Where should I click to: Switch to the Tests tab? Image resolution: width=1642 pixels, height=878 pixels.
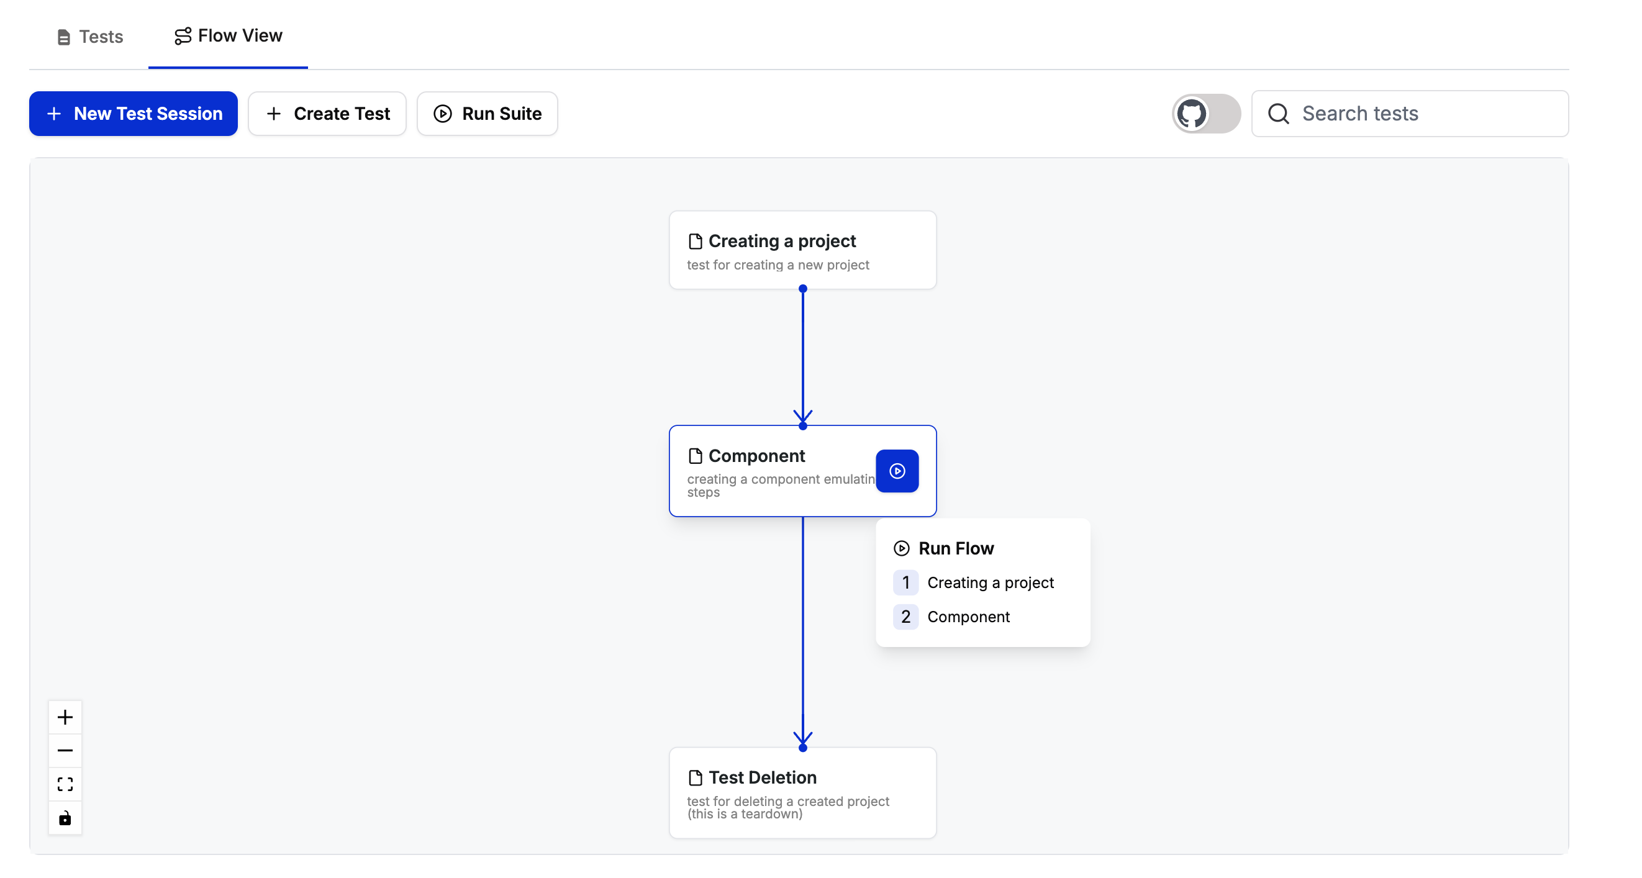pos(90,36)
